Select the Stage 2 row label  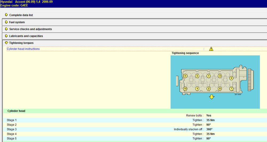[11, 125]
